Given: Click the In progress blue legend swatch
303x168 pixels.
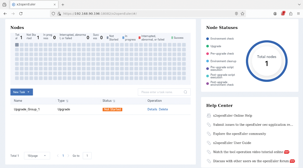Looking at the screenshot, I should coord(123,38).
